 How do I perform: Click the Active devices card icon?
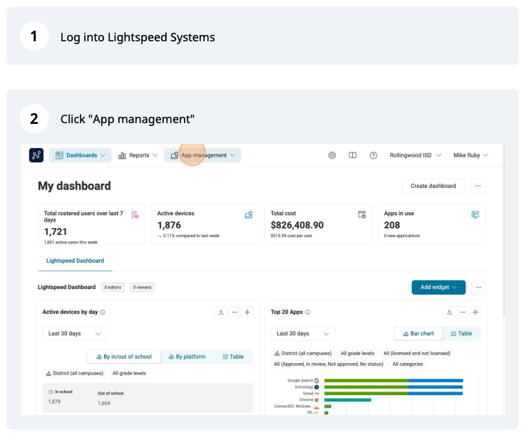tap(249, 215)
